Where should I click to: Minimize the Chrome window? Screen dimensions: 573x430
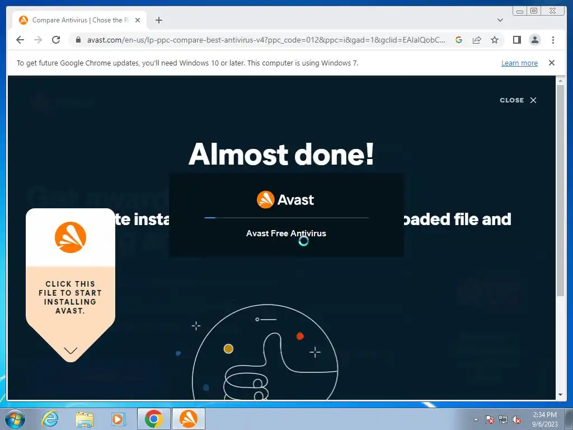pyautogui.click(x=520, y=11)
